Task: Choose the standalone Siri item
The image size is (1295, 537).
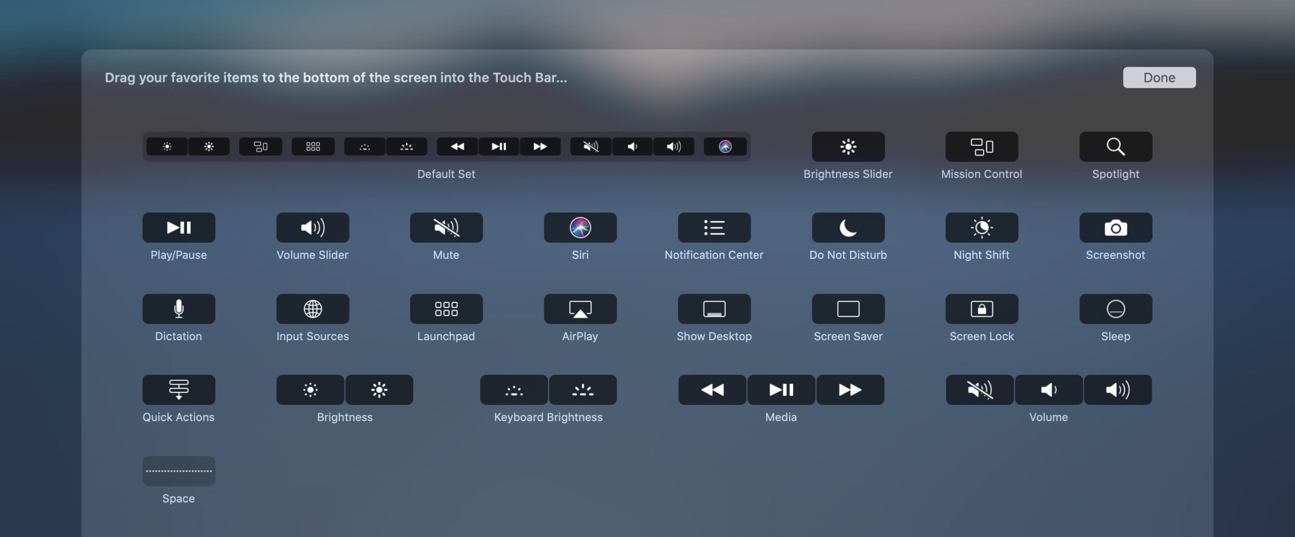Action: tap(580, 228)
